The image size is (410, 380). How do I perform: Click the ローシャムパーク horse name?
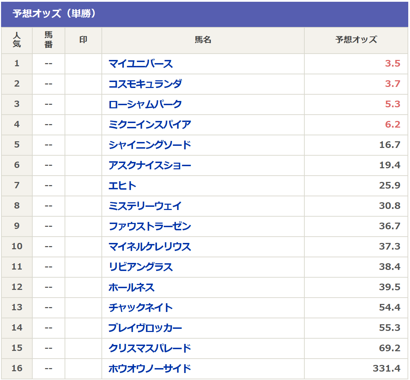pyautogui.click(x=145, y=104)
